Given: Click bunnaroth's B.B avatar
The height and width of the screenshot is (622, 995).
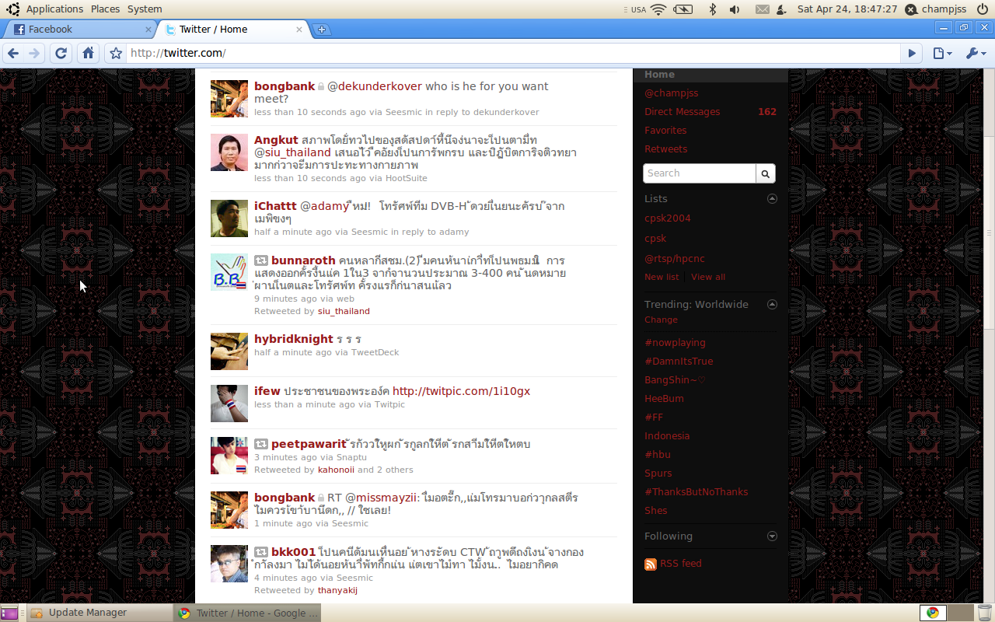Looking at the screenshot, I should (x=229, y=273).
